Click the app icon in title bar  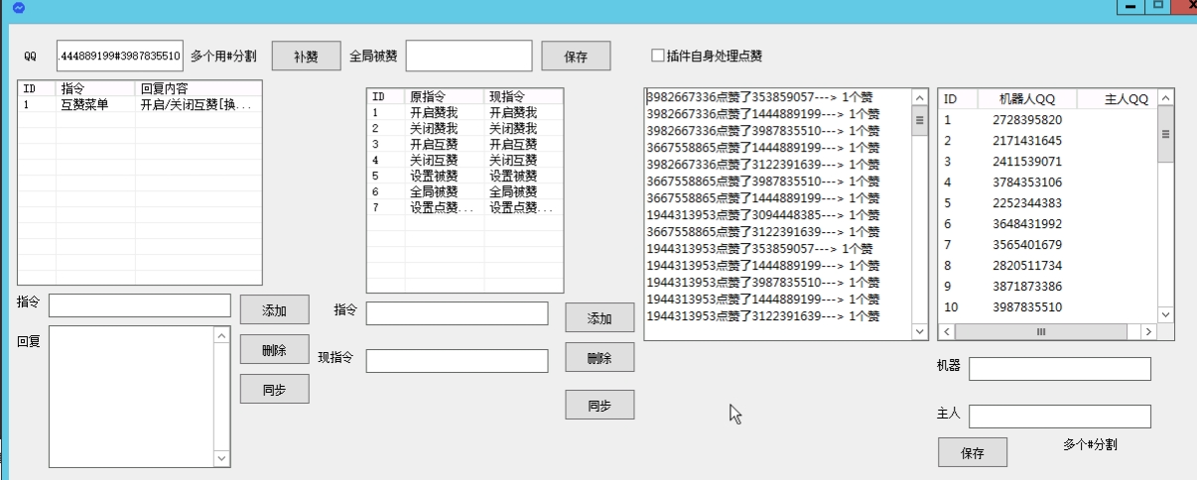(17, 7)
